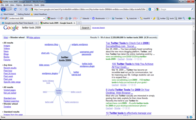This screenshot has height=120, width=196.
Task: Click the Google Toolbar logo
Action: 4,18
